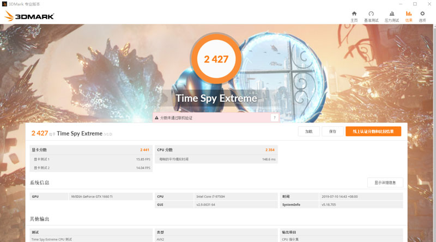Image resolution: width=436 pixels, height=242 pixels.
Task: Click the warning triangle icon beside 分数未通过联机验证
Action: click(156, 118)
